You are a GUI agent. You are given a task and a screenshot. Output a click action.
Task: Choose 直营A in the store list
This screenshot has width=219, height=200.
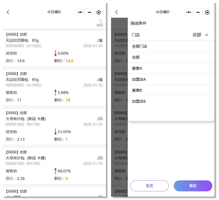[137, 68]
